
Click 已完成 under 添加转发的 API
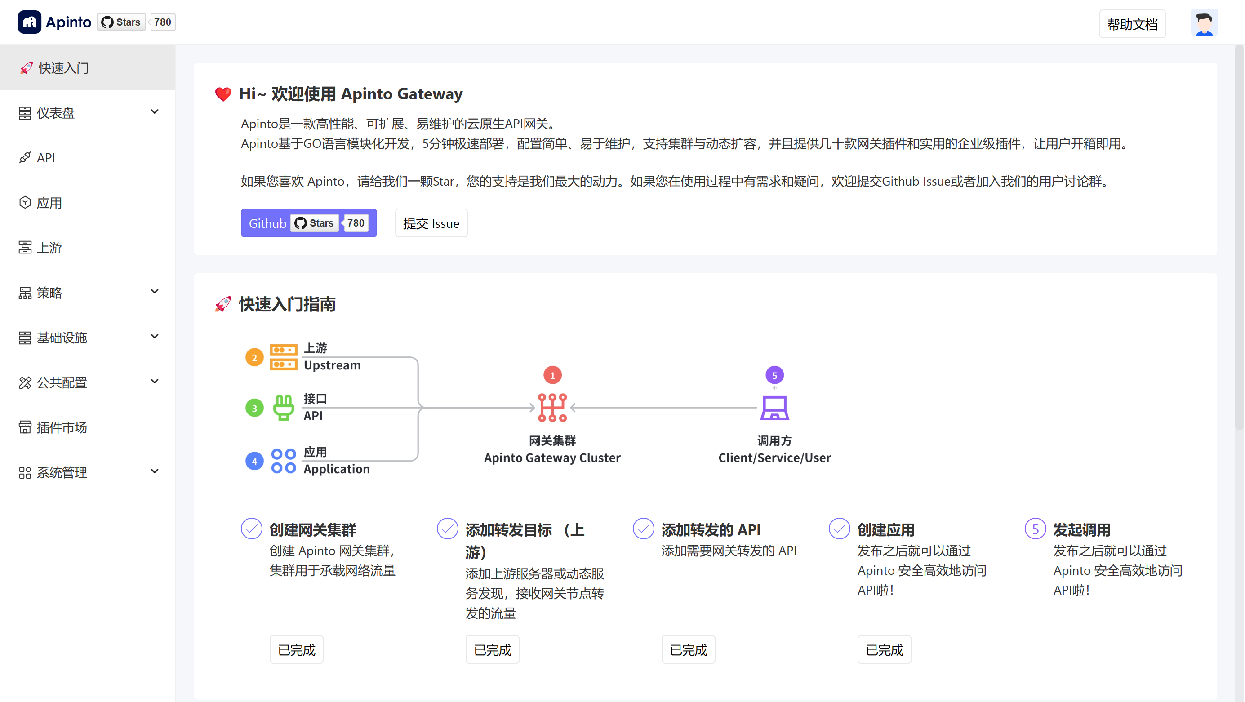click(688, 650)
